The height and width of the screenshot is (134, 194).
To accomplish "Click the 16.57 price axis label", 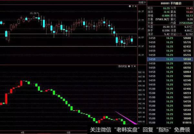I will (x=141, y=38).
